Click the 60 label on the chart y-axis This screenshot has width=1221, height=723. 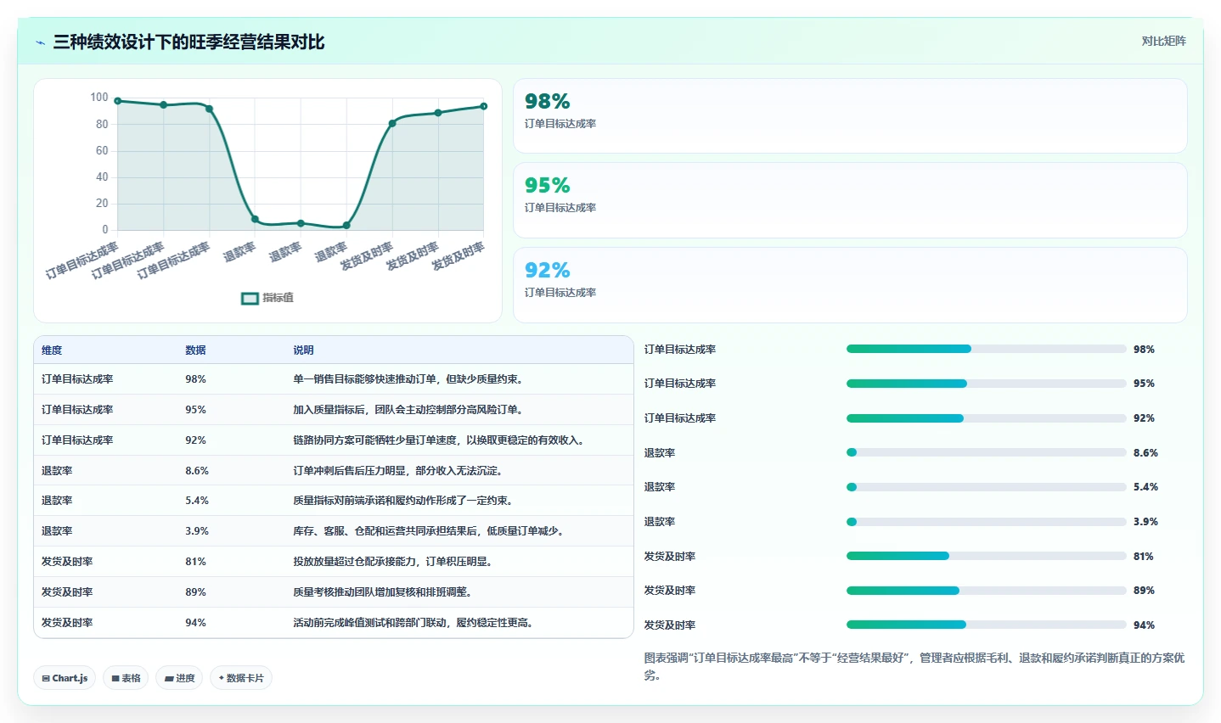pos(102,151)
